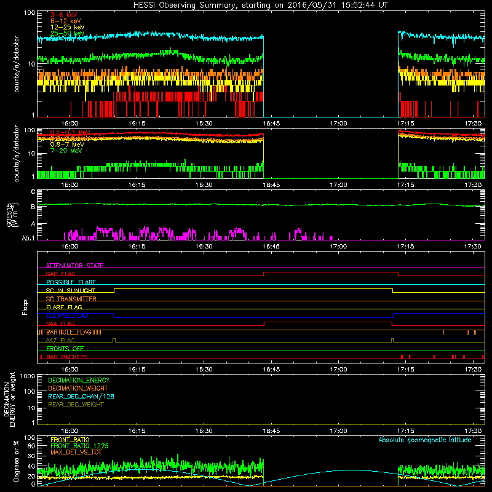Click the Flags vertical axis label
The height and width of the screenshot is (492, 492).
(x=25, y=307)
